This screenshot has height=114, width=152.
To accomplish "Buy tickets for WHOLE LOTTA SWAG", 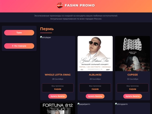I will pos(58,96).
